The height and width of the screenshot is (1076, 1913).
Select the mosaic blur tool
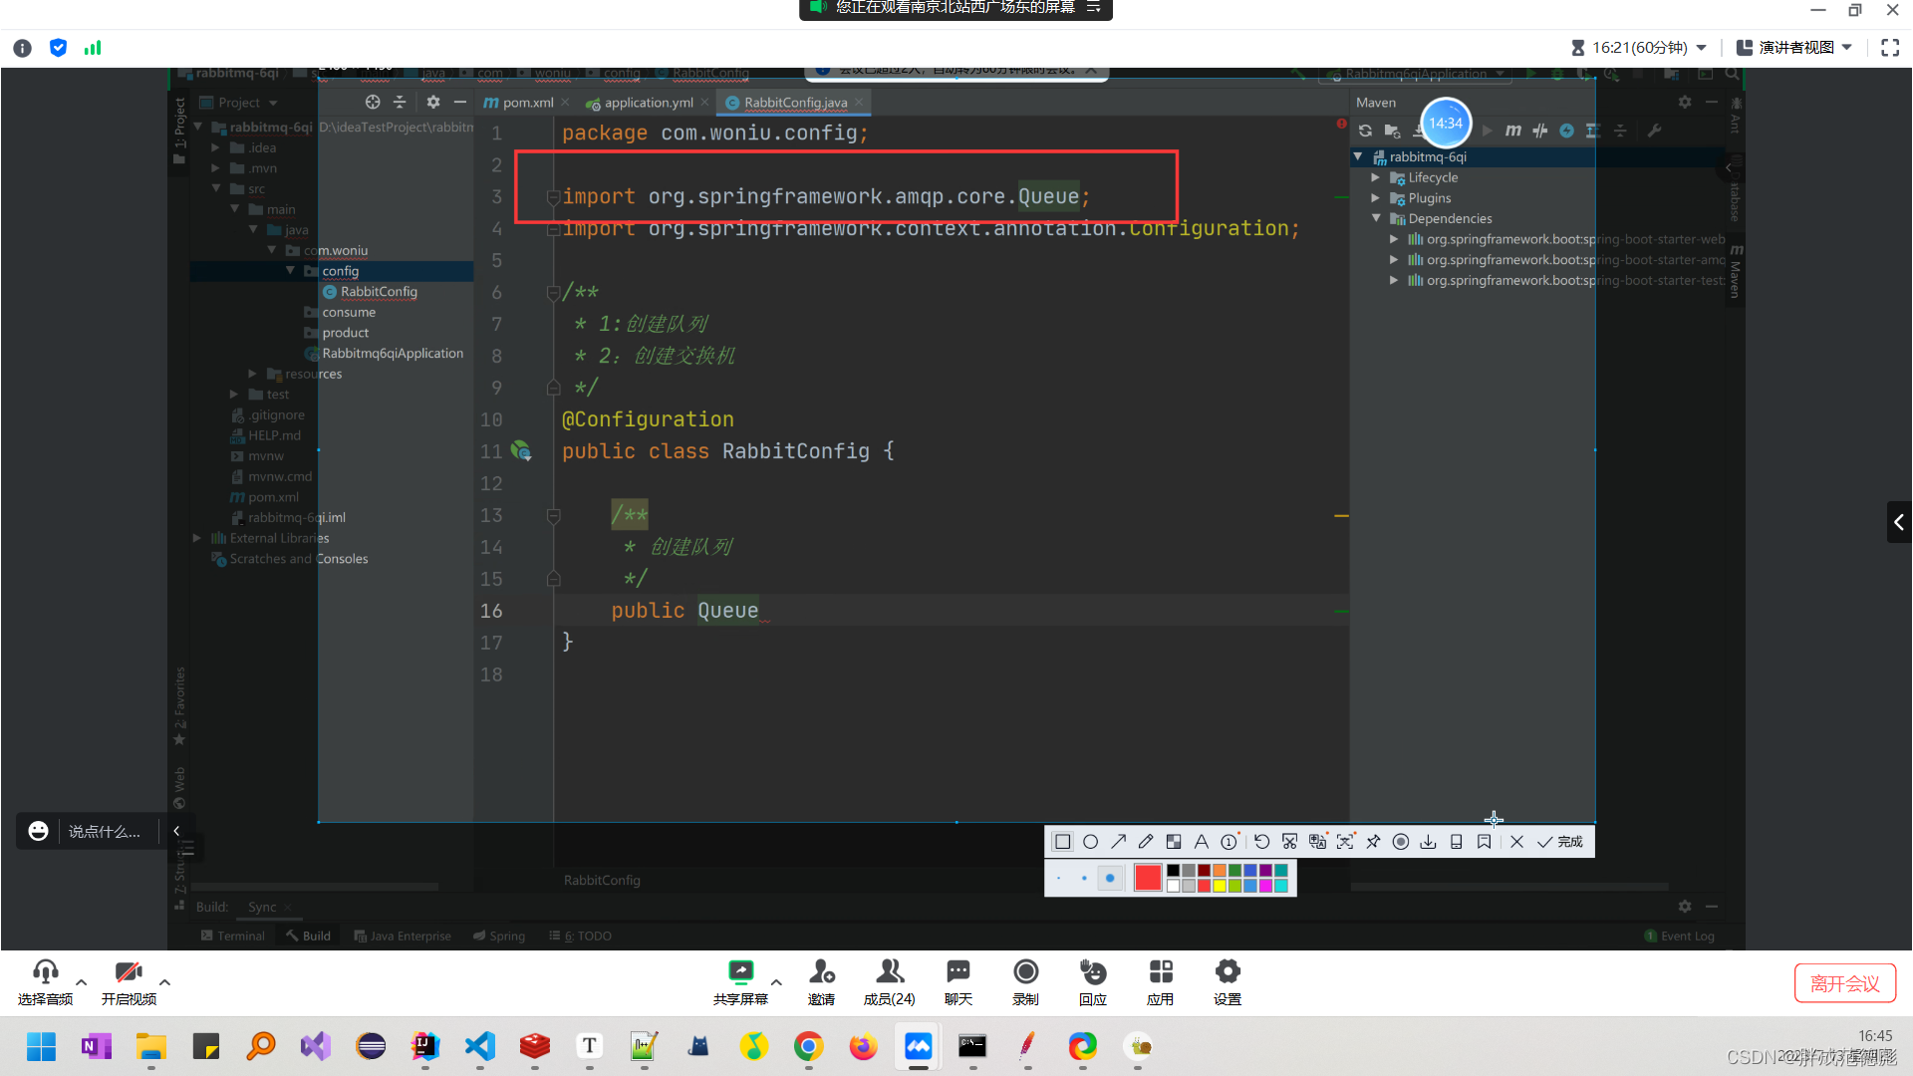coord(1174,842)
